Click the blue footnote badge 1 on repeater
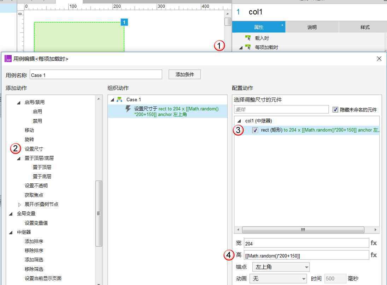 tap(124, 22)
